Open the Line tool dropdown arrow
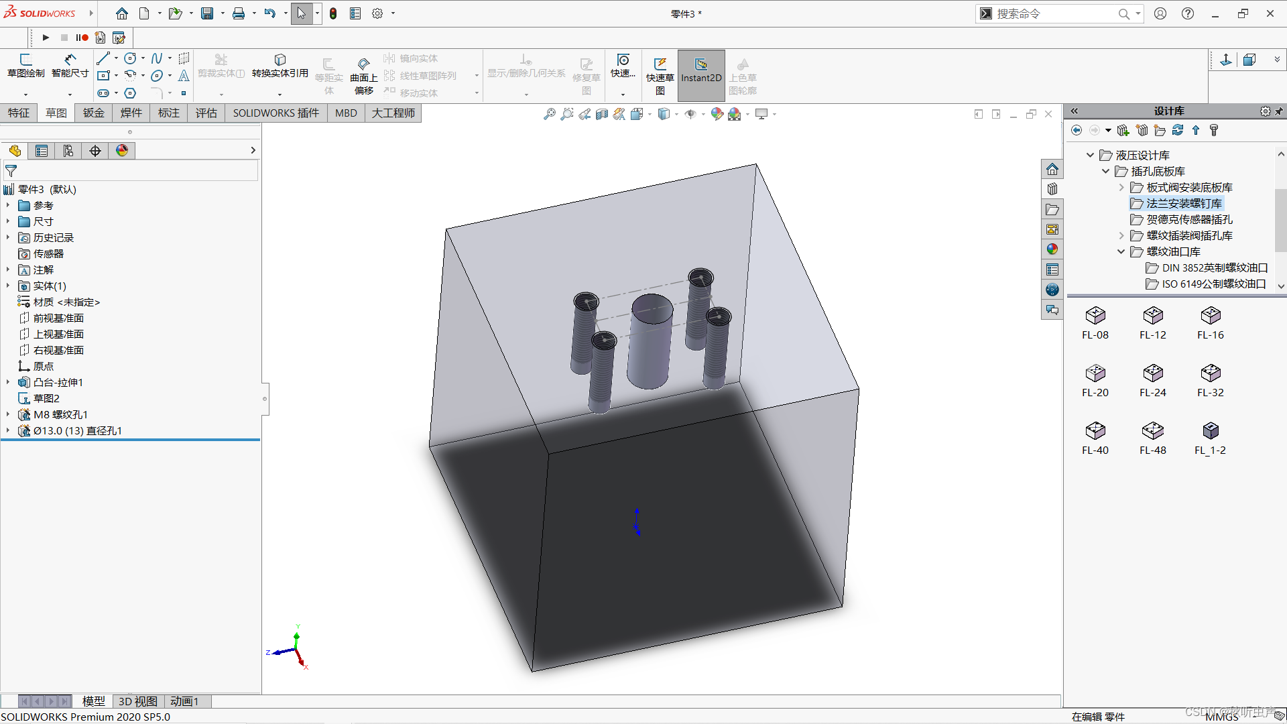This screenshot has width=1287, height=724. click(116, 58)
